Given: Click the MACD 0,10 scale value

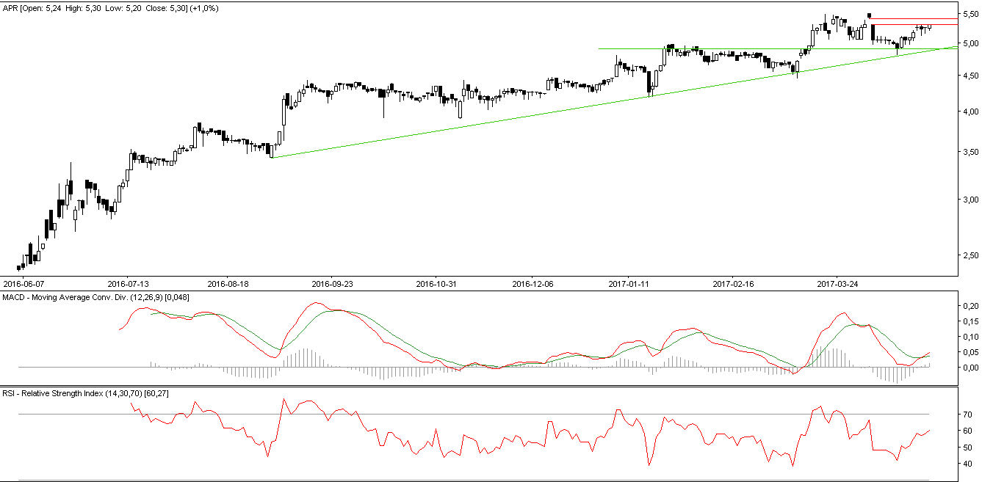Looking at the screenshot, I should 970,337.
